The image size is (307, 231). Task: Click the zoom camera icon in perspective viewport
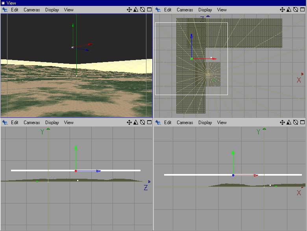[136, 10]
